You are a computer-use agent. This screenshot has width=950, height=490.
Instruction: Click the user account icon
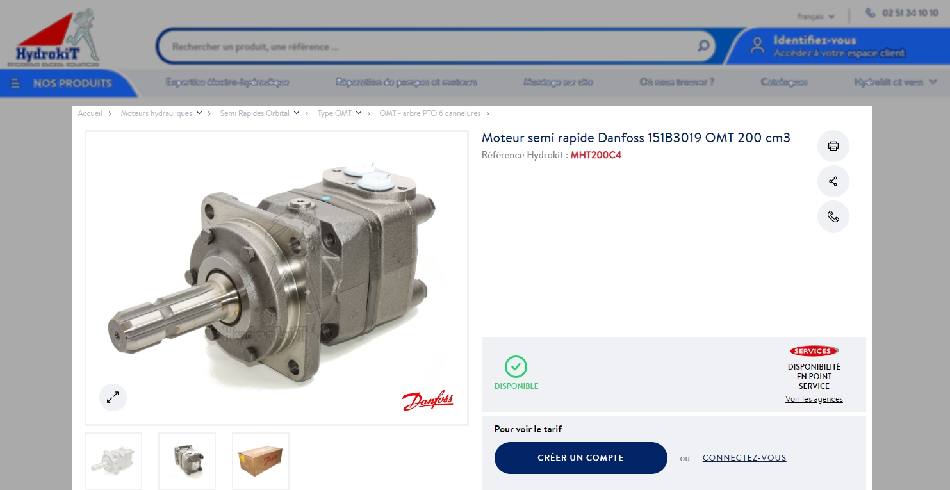(x=758, y=45)
